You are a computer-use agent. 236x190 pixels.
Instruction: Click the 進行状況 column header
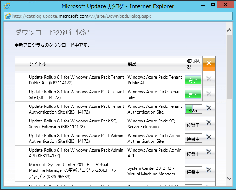coord(194,64)
